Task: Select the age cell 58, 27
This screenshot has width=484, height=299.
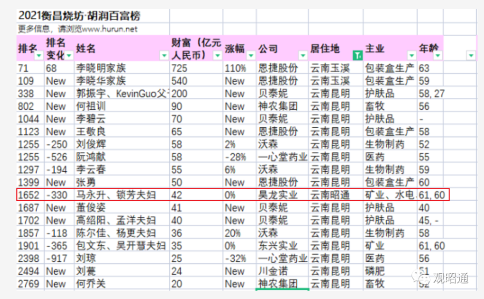Action: point(431,93)
